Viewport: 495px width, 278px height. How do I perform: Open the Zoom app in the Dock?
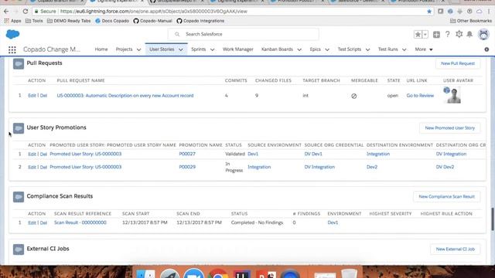193,273
